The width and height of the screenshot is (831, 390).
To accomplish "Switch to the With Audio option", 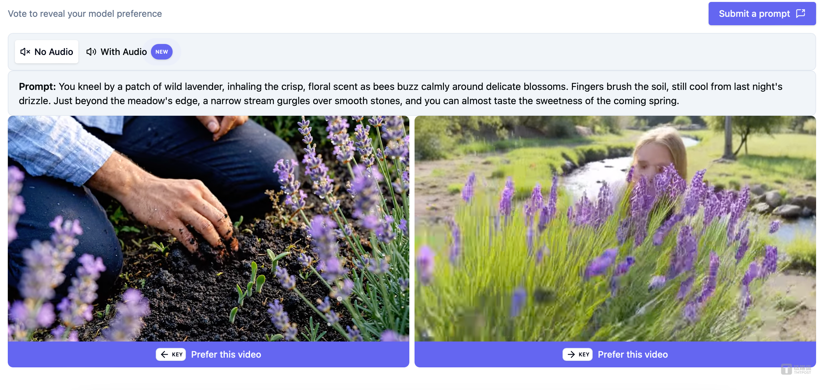I will pos(123,52).
